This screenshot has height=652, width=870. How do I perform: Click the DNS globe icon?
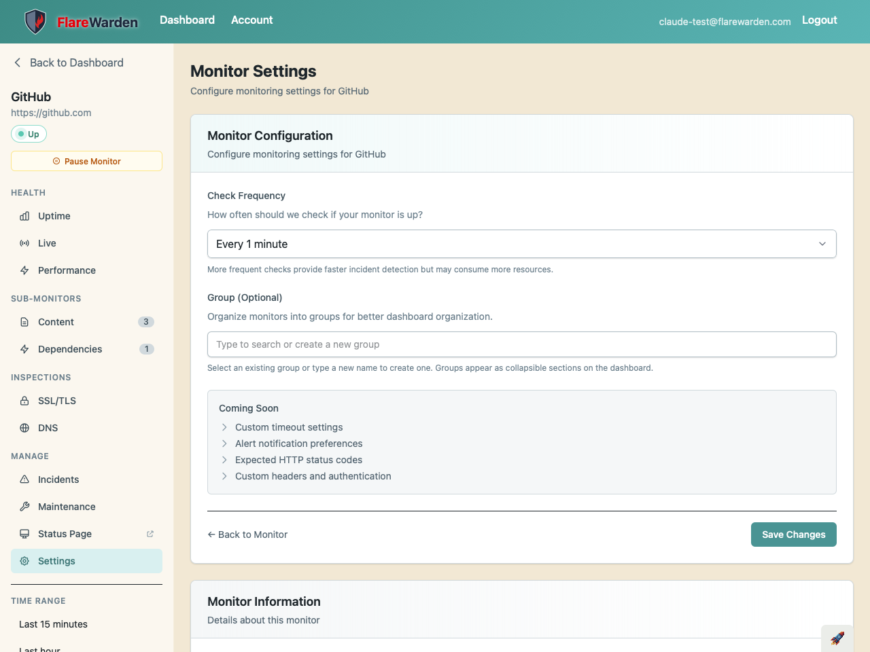pyautogui.click(x=24, y=428)
